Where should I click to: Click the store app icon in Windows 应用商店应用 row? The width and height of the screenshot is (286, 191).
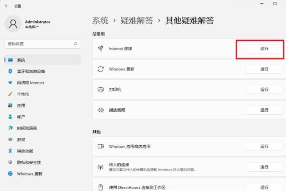coord(101,146)
